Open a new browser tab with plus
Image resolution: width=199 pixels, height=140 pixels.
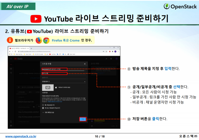31,48
